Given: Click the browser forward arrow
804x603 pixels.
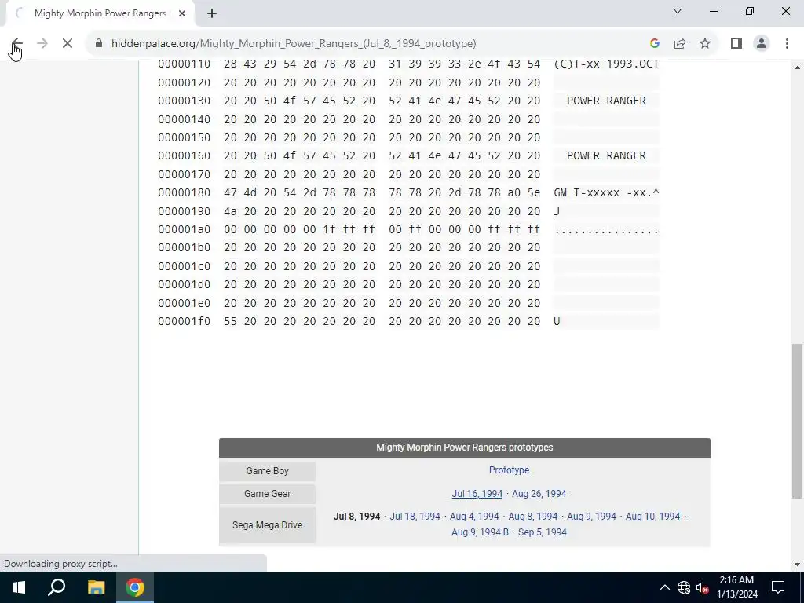Looking at the screenshot, I should (42, 44).
